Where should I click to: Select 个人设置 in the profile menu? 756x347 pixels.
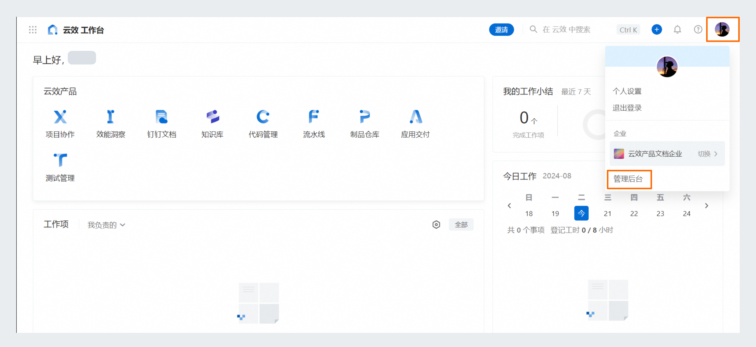[627, 91]
